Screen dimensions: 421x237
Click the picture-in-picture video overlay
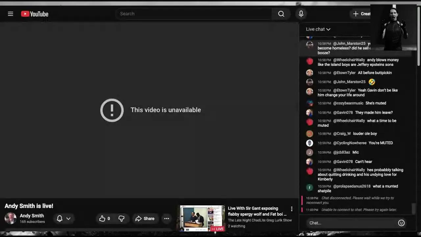394,27
